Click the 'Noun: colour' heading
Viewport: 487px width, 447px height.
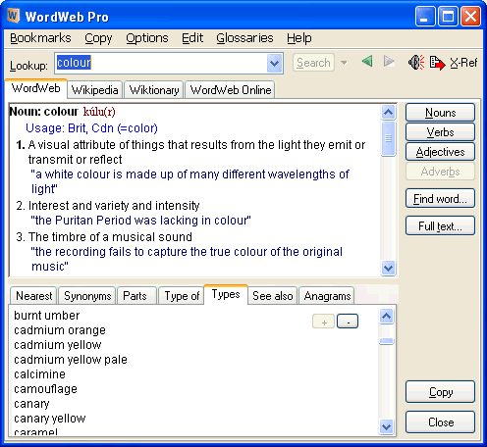(44, 112)
